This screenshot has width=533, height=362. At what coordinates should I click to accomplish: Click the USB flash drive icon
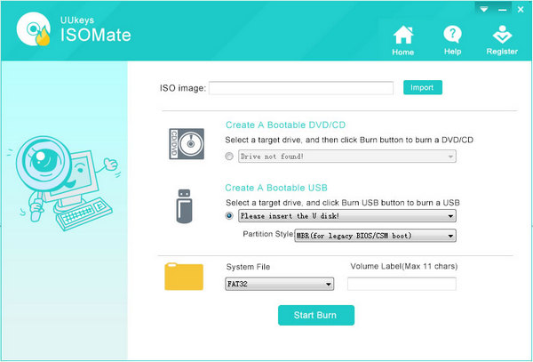[x=184, y=207]
